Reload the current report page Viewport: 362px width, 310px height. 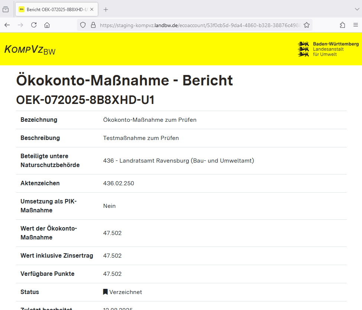pos(34,25)
